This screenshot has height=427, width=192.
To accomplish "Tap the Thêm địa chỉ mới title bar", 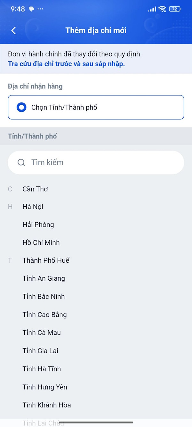I will pos(96,30).
